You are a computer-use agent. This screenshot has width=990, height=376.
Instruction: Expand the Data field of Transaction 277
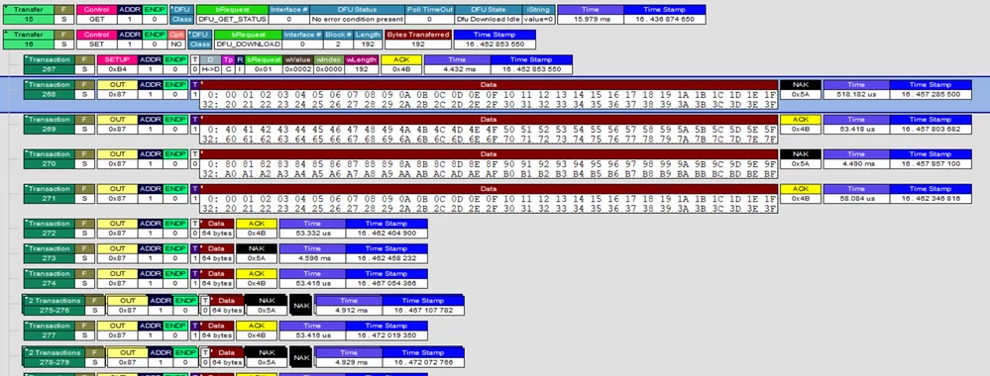tap(217, 330)
